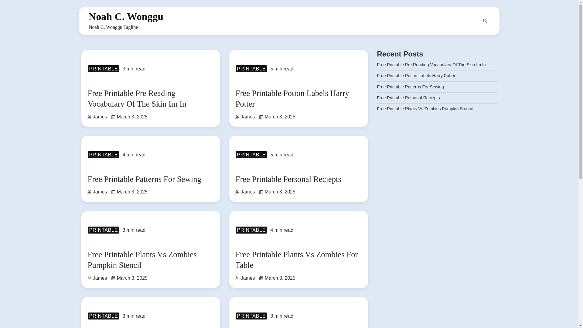This screenshot has width=583, height=328.
Task: Click March 3, 2025 date on Pumpkin Stencil card
Action: [x=132, y=278]
